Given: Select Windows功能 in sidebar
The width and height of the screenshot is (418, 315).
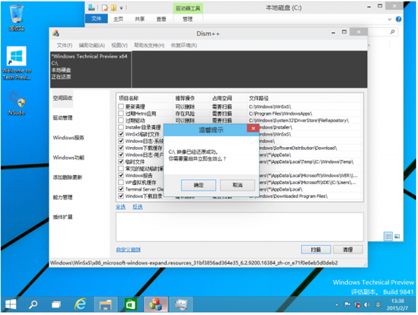Looking at the screenshot, I should (x=69, y=157).
